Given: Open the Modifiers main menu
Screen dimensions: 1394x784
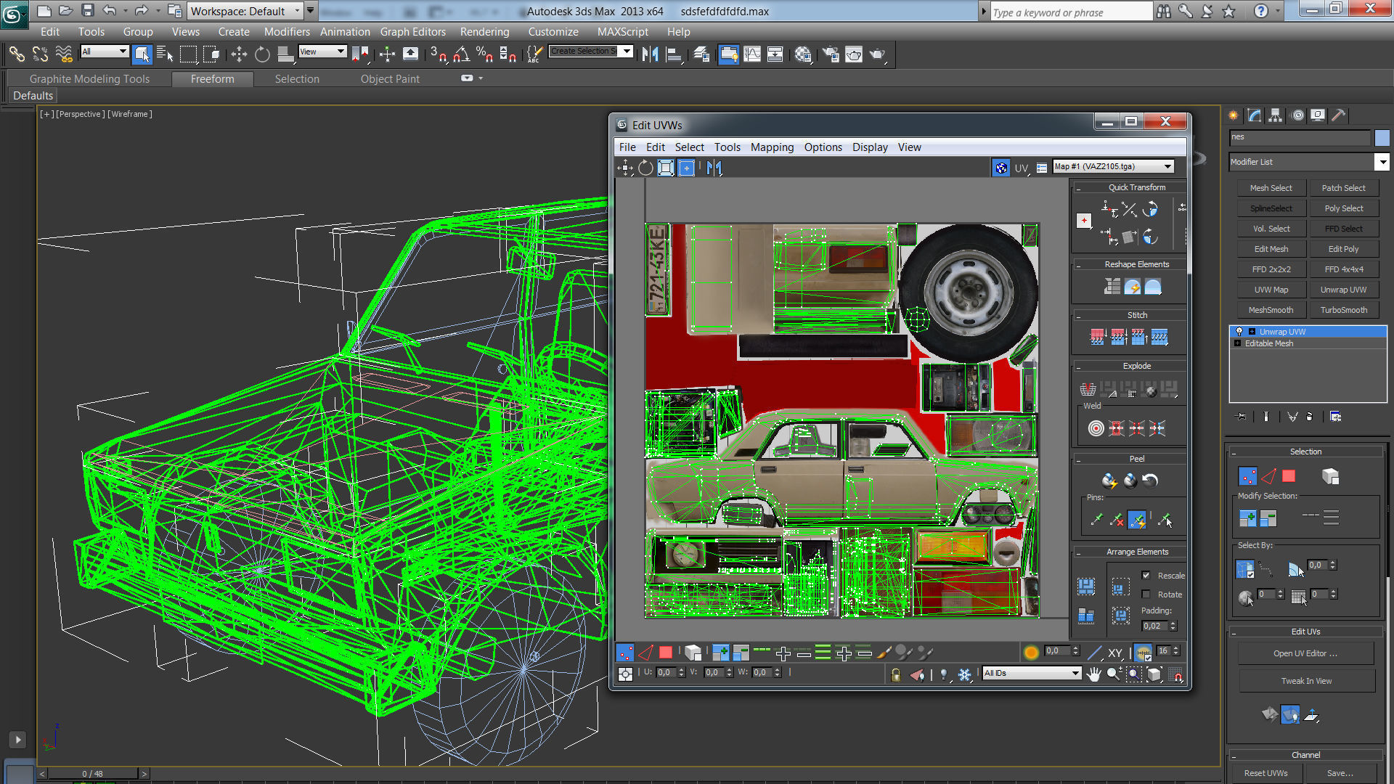Looking at the screenshot, I should pyautogui.click(x=287, y=32).
